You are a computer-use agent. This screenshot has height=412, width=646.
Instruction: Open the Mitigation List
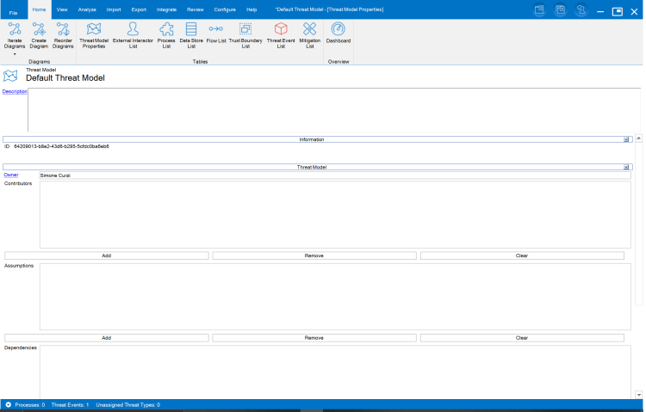(x=309, y=34)
